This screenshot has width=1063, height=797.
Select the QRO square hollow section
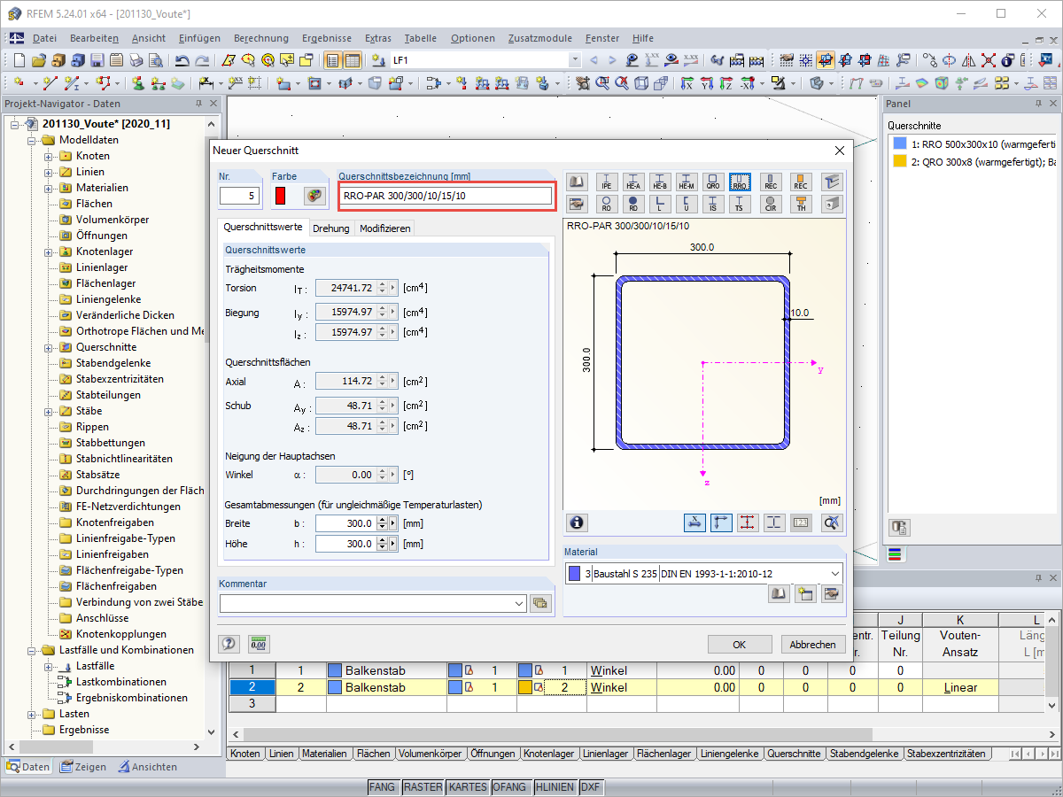coord(713,182)
